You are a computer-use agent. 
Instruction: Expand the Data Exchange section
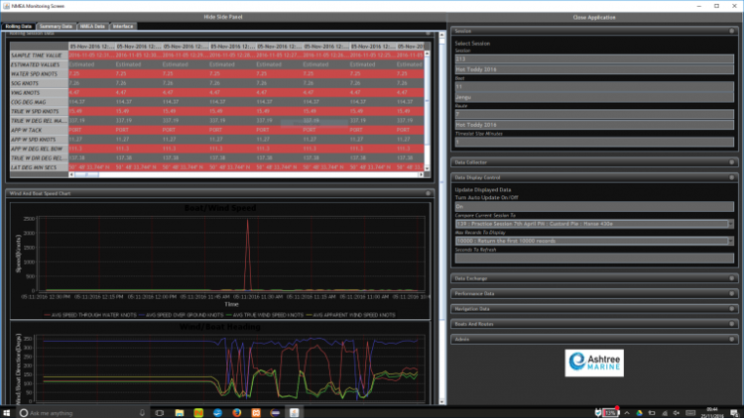732,278
